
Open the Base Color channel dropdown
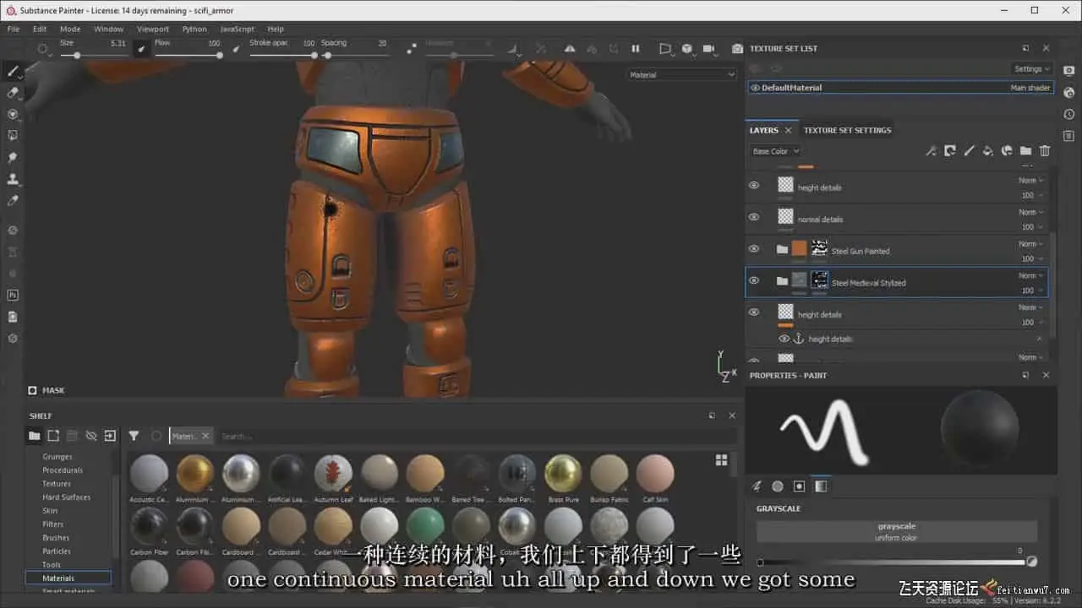[x=775, y=151]
